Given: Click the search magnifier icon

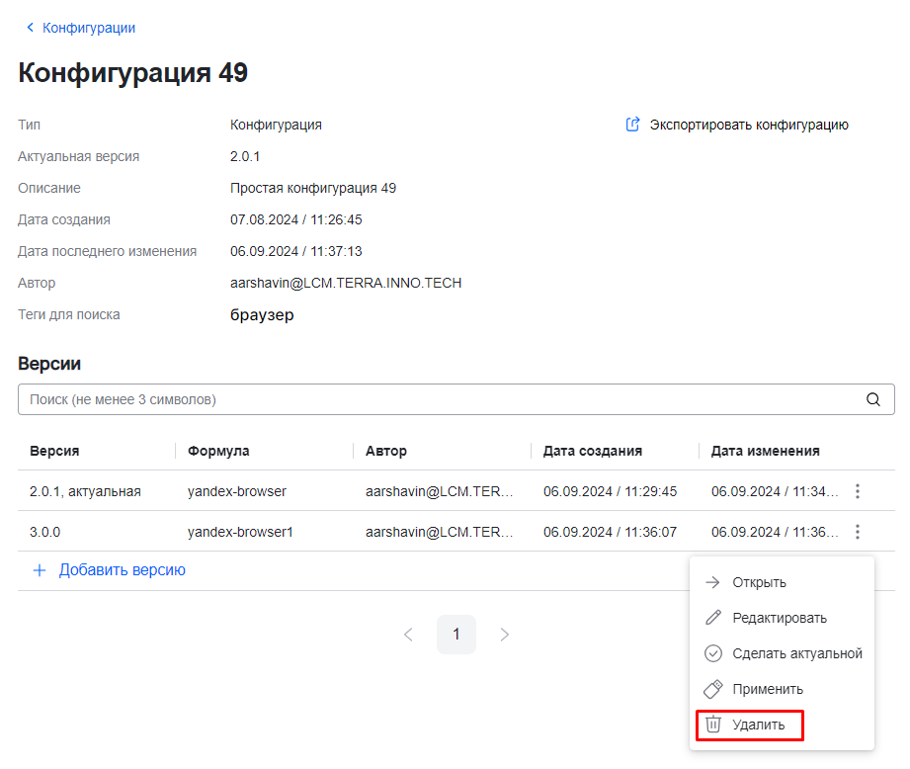Looking at the screenshot, I should click(x=872, y=399).
